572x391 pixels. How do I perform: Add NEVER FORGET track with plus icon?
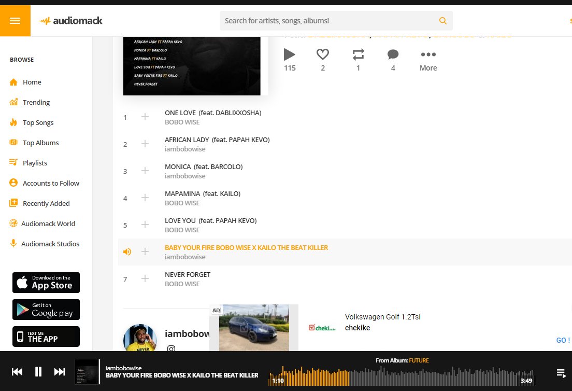point(145,278)
